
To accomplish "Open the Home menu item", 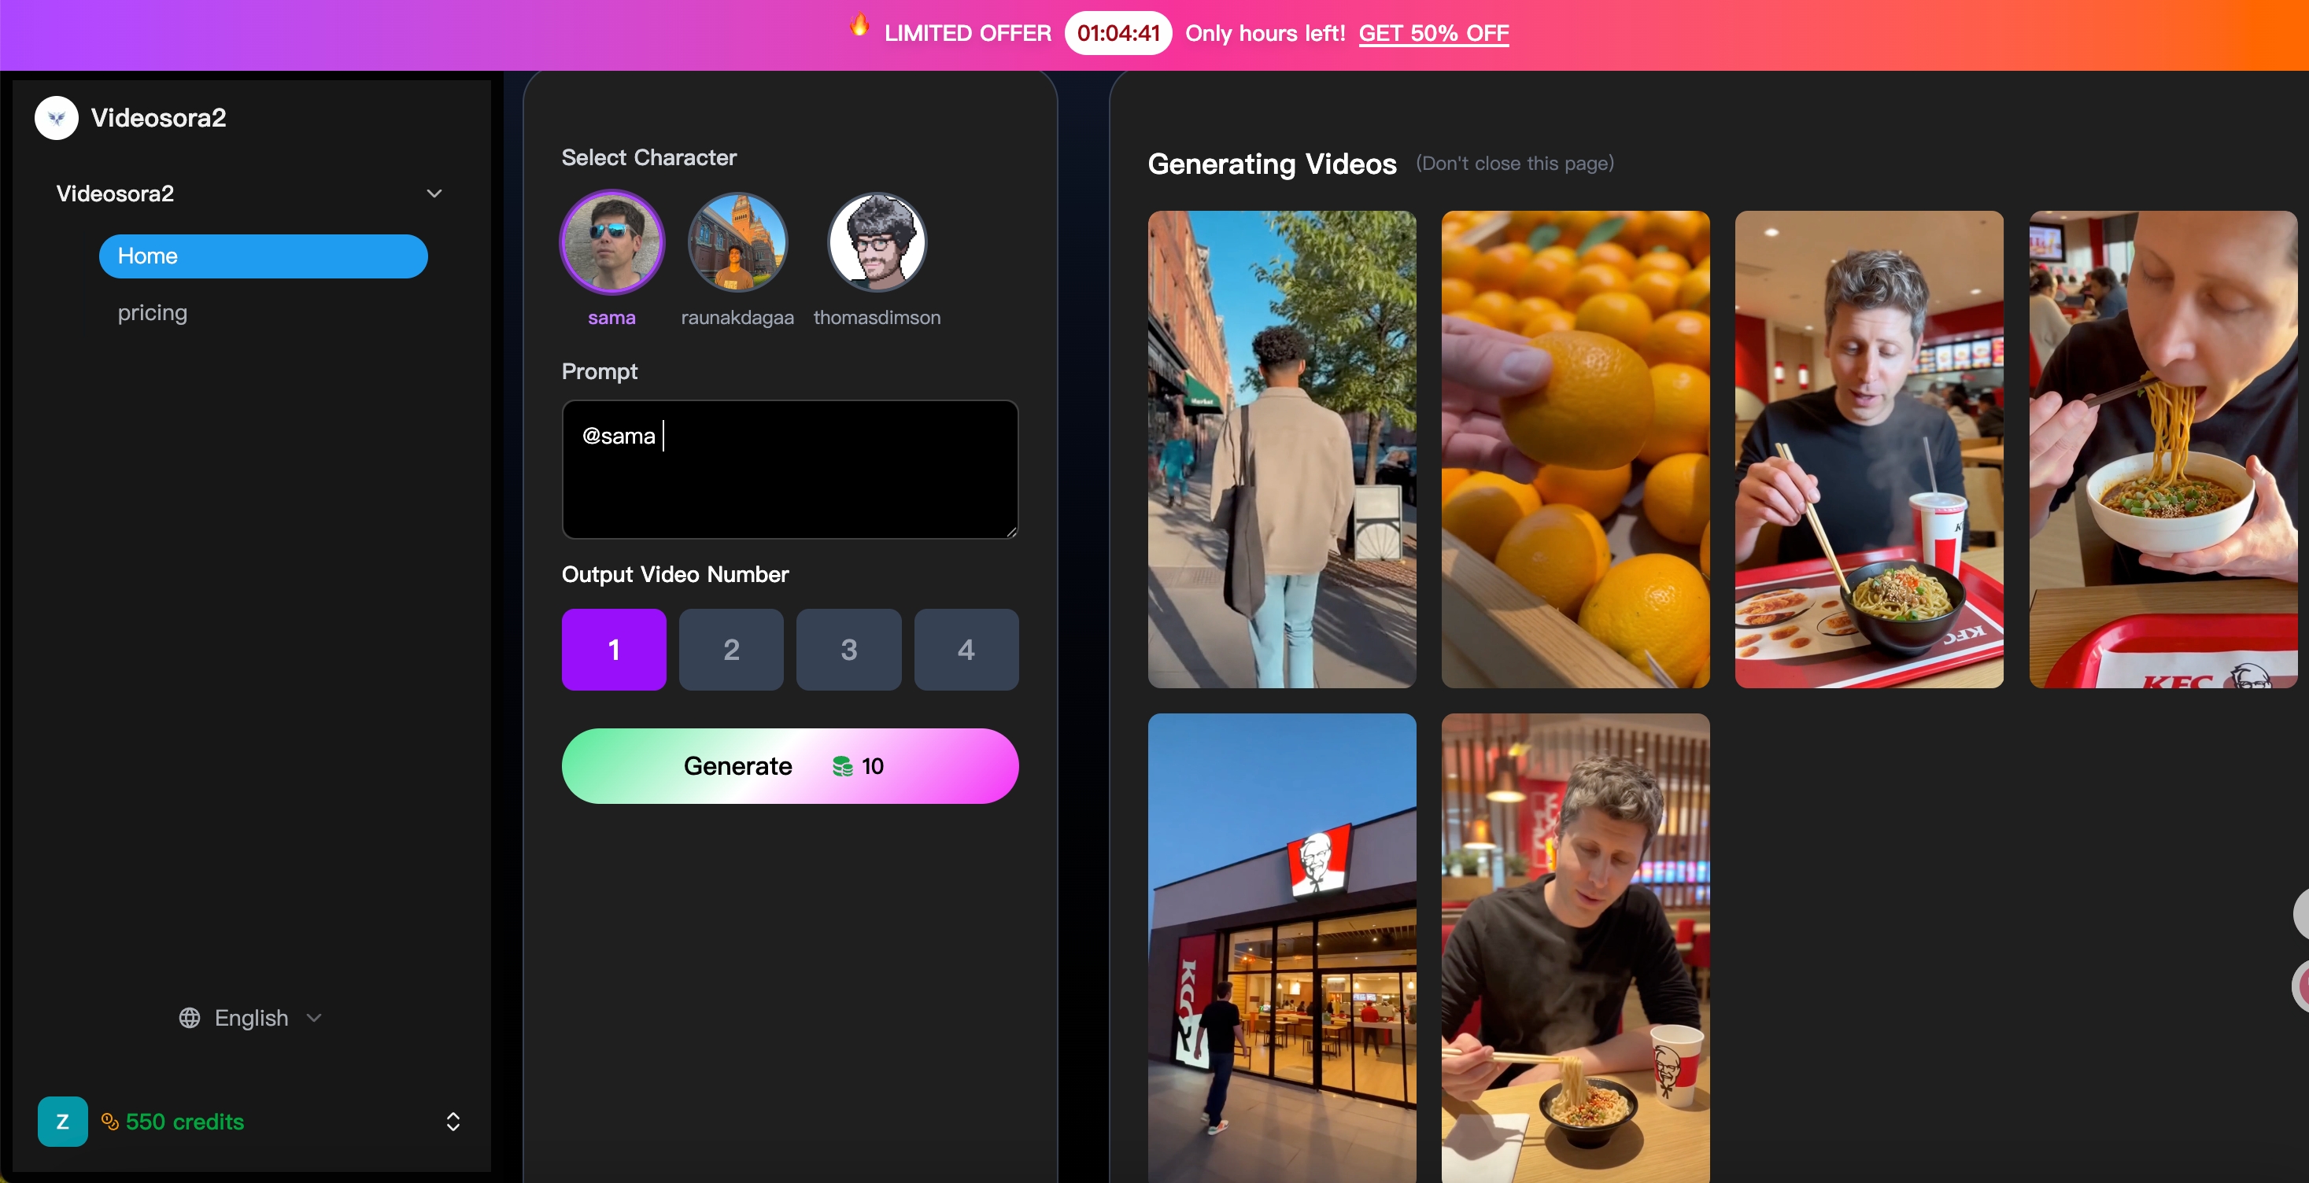I will tap(263, 256).
